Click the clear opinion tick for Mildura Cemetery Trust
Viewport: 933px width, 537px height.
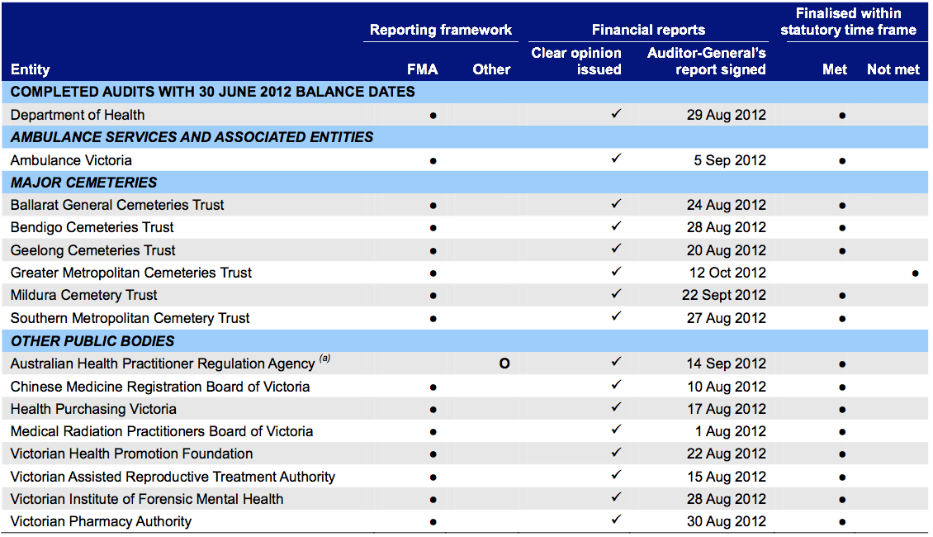point(617,293)
